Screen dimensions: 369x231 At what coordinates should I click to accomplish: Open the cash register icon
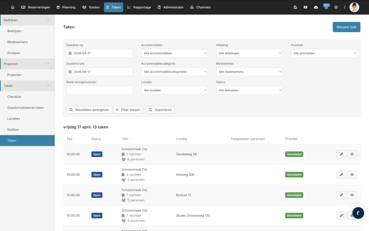295,7
